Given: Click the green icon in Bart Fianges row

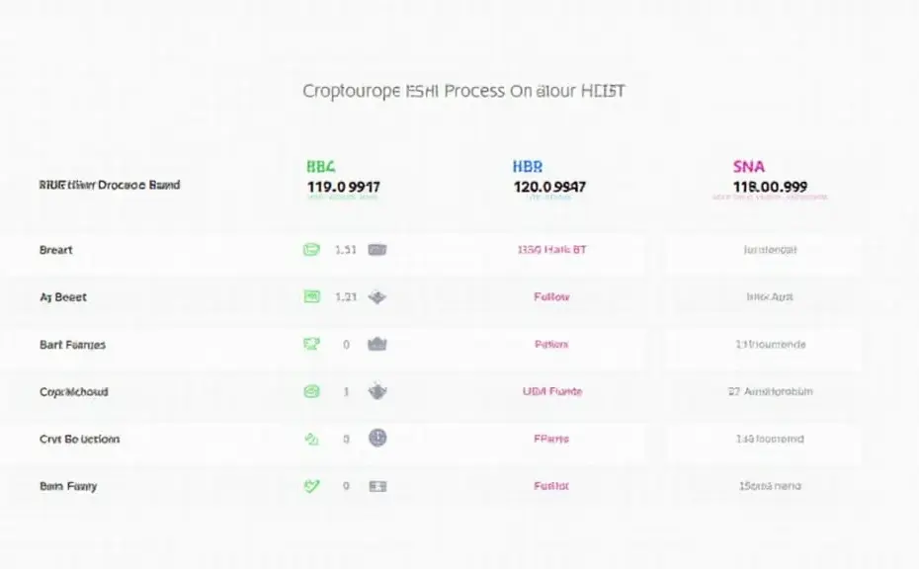Looking at the screenshot, I should [x=311, y=345].
